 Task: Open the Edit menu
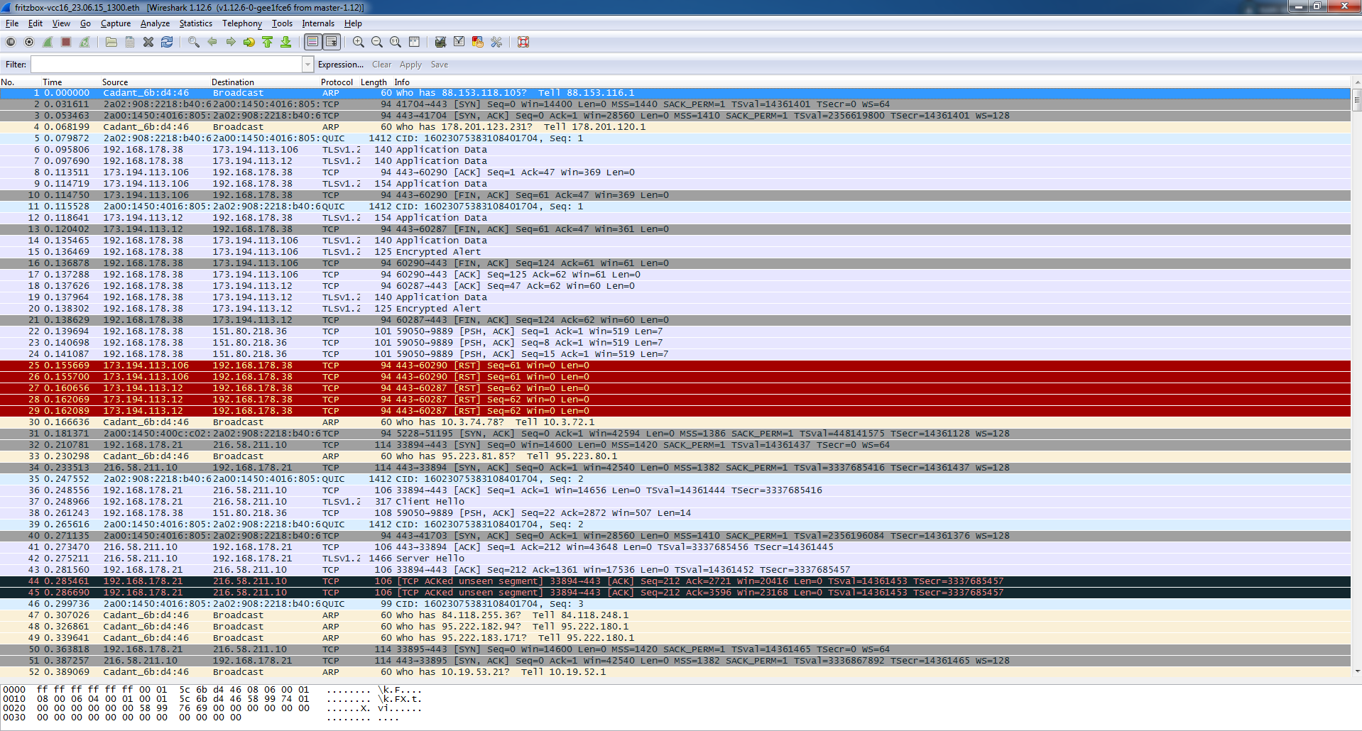point(36,23)
